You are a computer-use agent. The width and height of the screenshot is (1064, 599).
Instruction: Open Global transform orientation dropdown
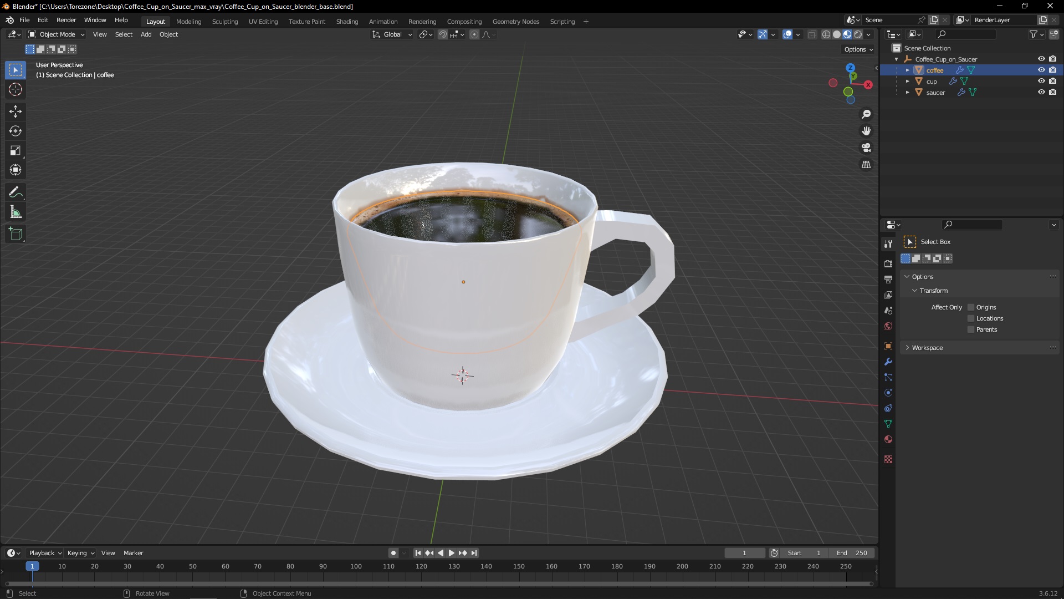pyautogui.click(x=392, y=34)
